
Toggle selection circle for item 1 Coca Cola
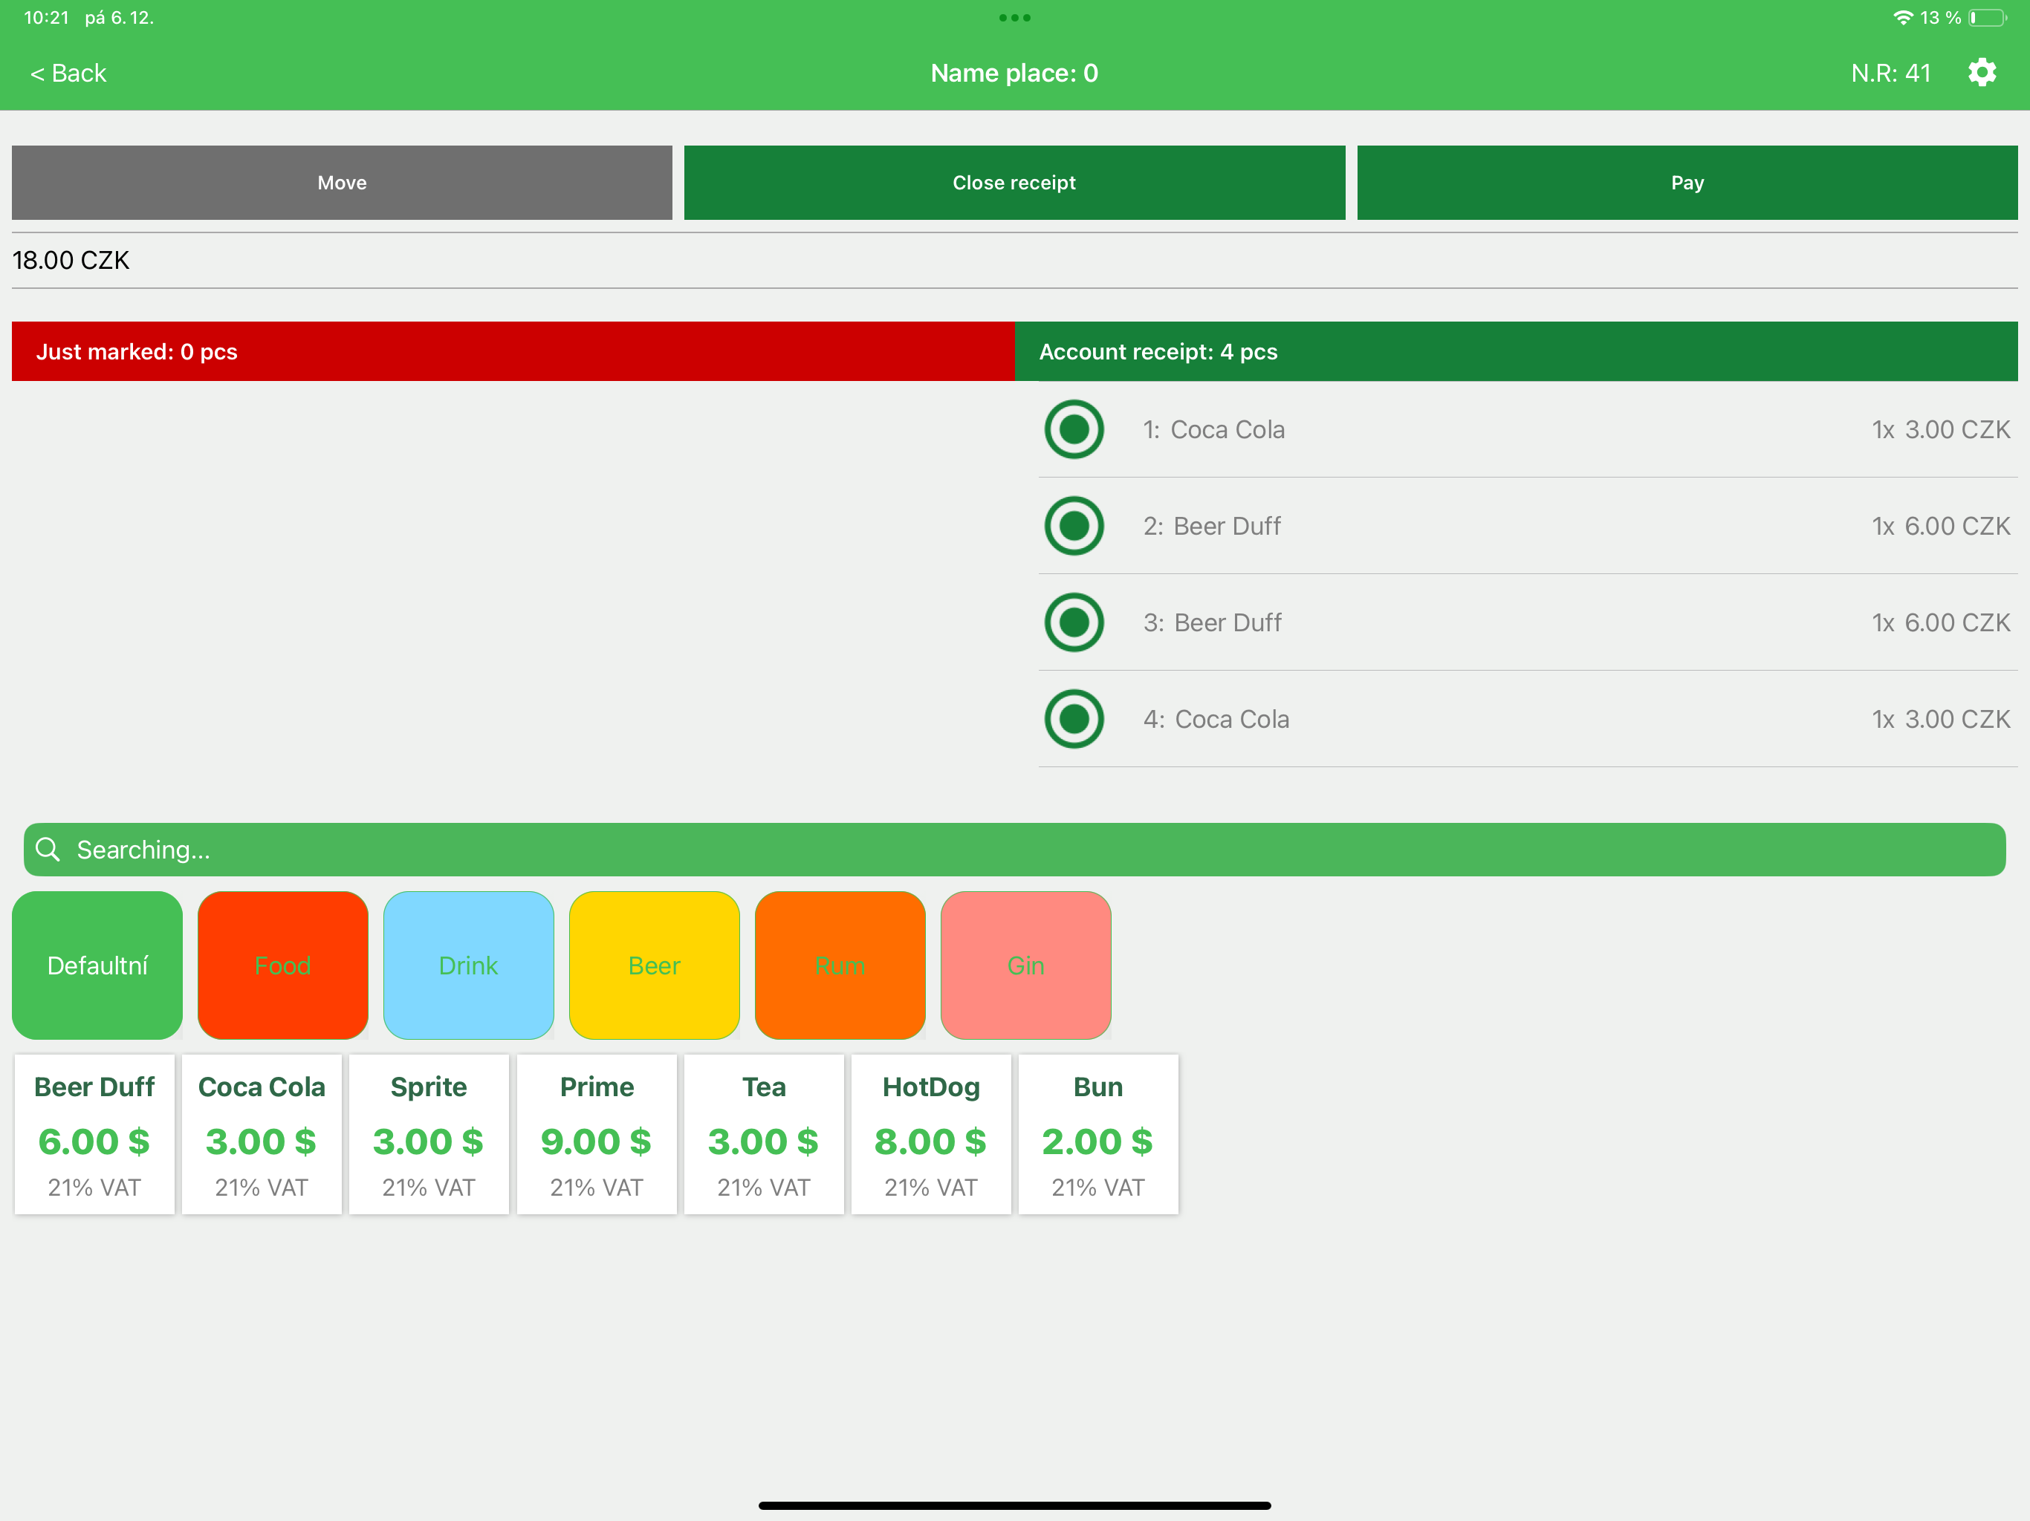click(x=1073, y=429)
